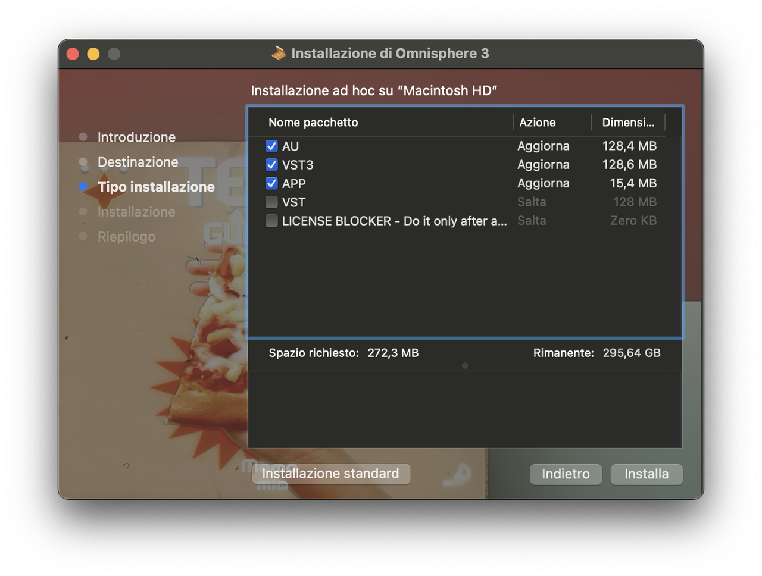Select the Riepilogo step in sidebar
762x576 pixels.
point(126,237)
